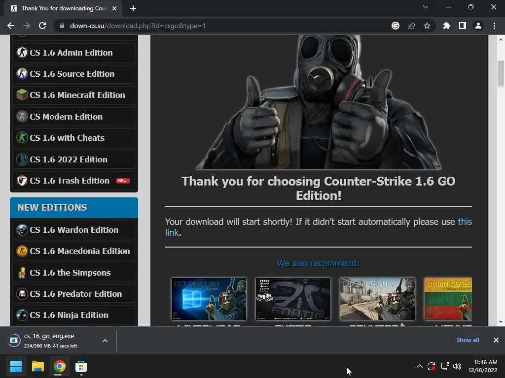Viewport: 505px width, 378px height.
Task: Click the We also recommend heading
Action: (x=318, y=263)
